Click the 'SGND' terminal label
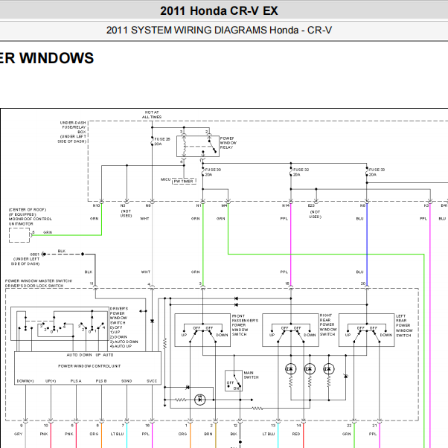 pos(127,381)
